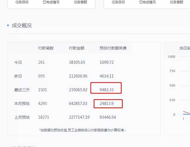Click 已完成情况 in the right task card
This screenshot has height=147, width=190.
147,2
